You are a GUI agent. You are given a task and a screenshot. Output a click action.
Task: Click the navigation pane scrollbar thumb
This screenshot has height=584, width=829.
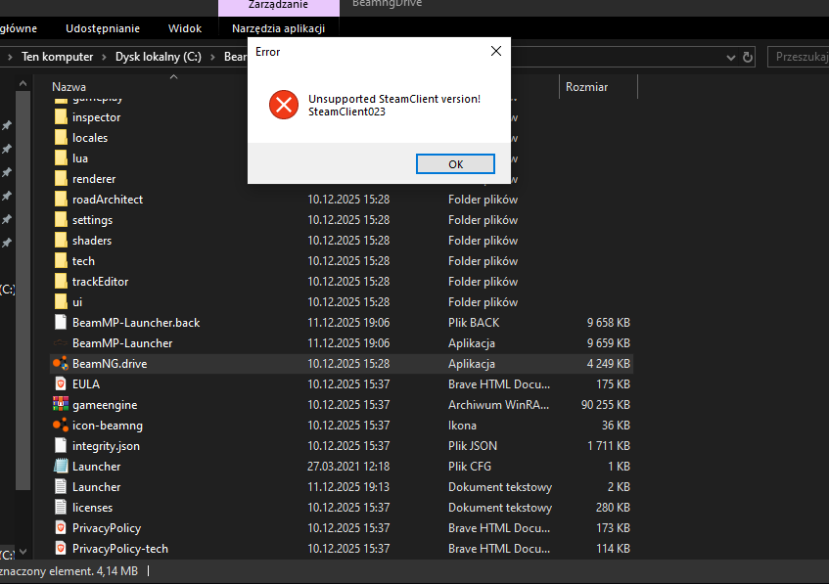pyautogui.click(x=23, y=291)
